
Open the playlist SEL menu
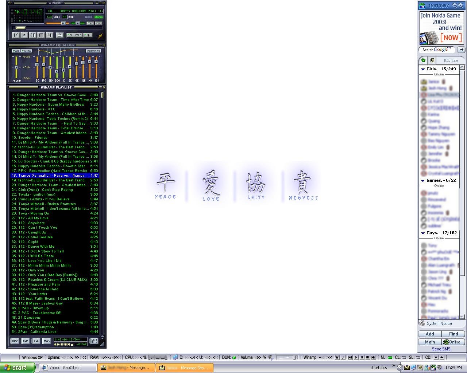click(x=36, y=341)
